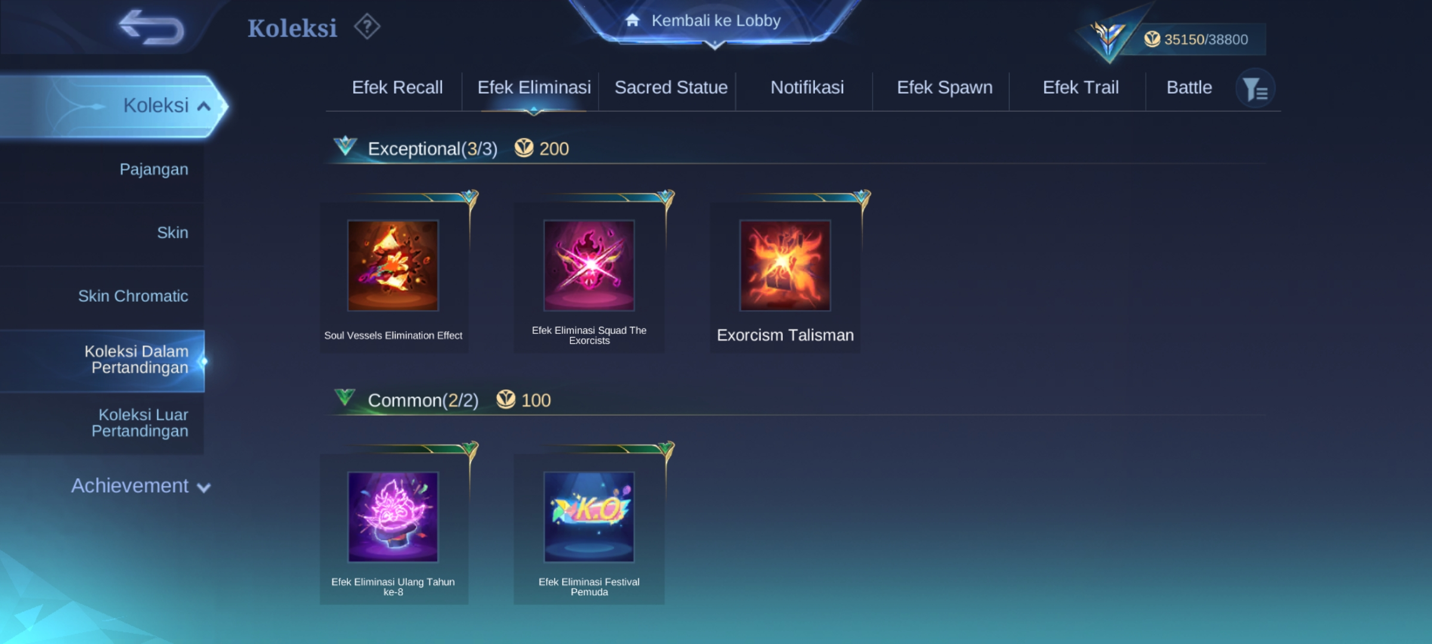Expand the Achievement sidebar section
The image size is (1432, 644).
(141, 486)
